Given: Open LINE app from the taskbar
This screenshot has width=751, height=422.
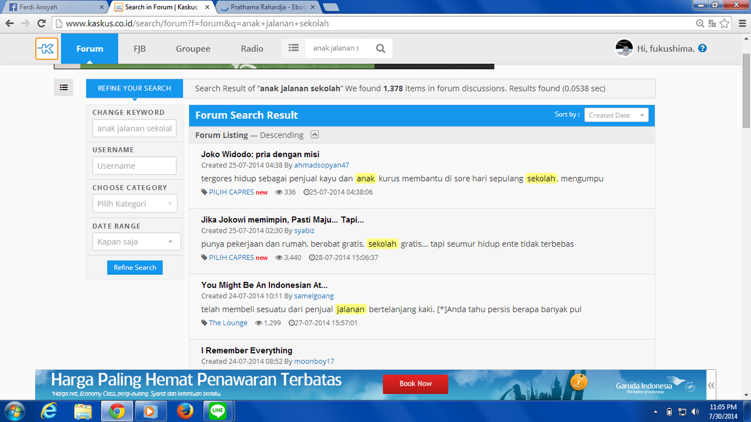Looking at the screenshot, I should tap(218, 411).
